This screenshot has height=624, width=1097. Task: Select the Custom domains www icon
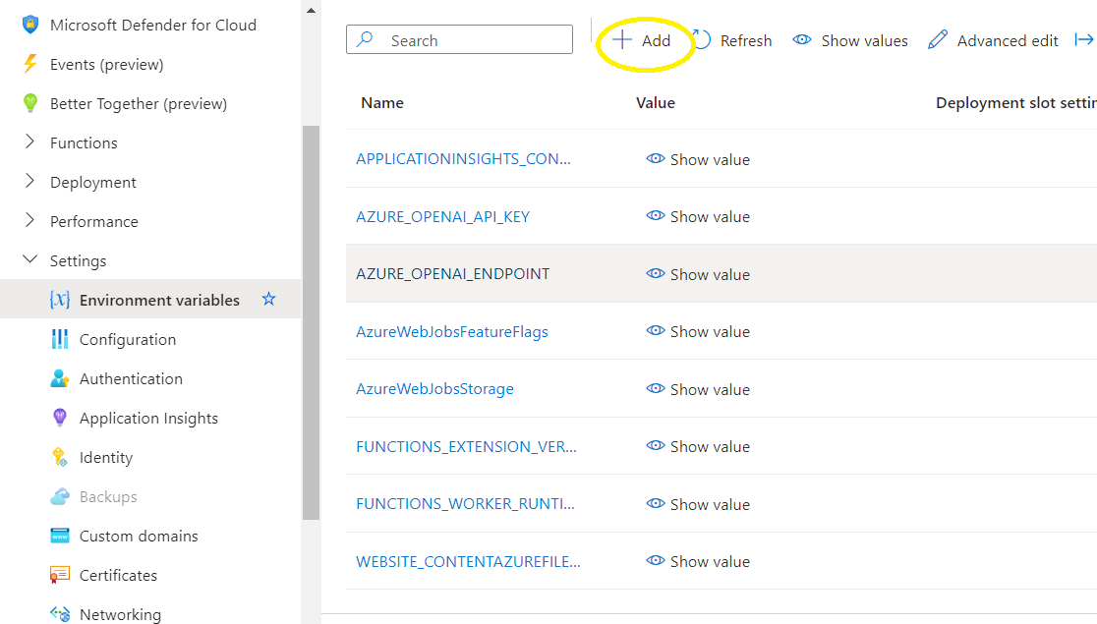point(59,536)
